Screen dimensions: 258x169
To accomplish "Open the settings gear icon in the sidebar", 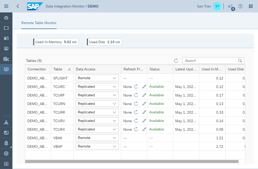I will [6, 153].
